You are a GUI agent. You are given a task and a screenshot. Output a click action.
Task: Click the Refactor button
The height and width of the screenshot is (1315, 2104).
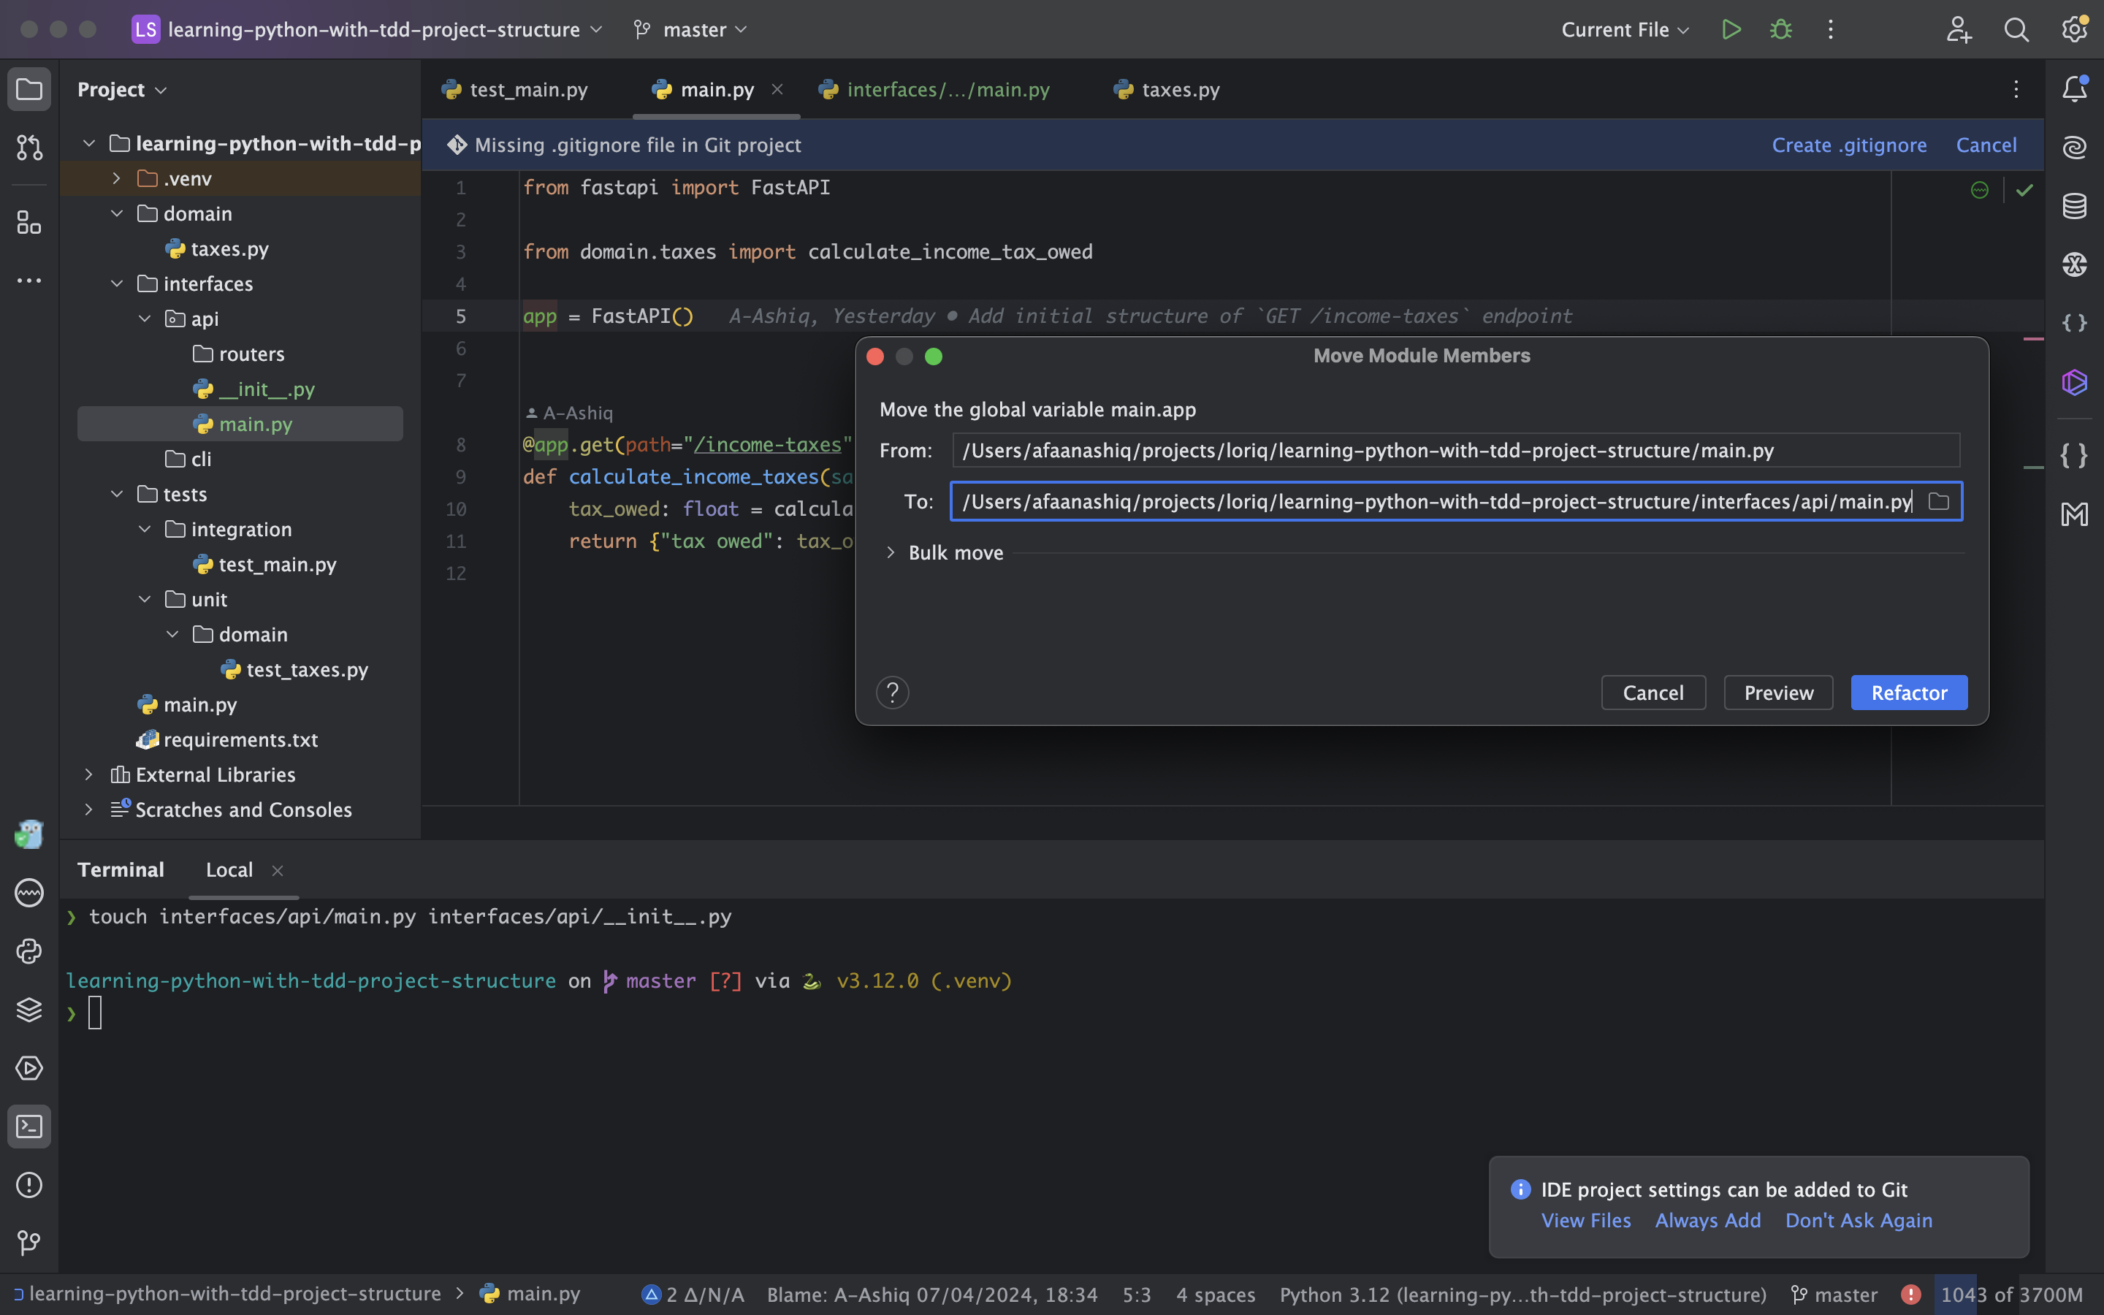[1908, 693]
